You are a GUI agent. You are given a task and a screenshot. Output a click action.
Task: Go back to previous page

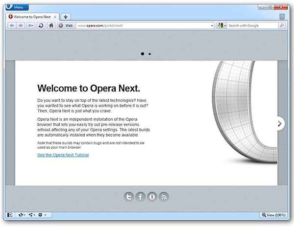[x=12, y=25]
